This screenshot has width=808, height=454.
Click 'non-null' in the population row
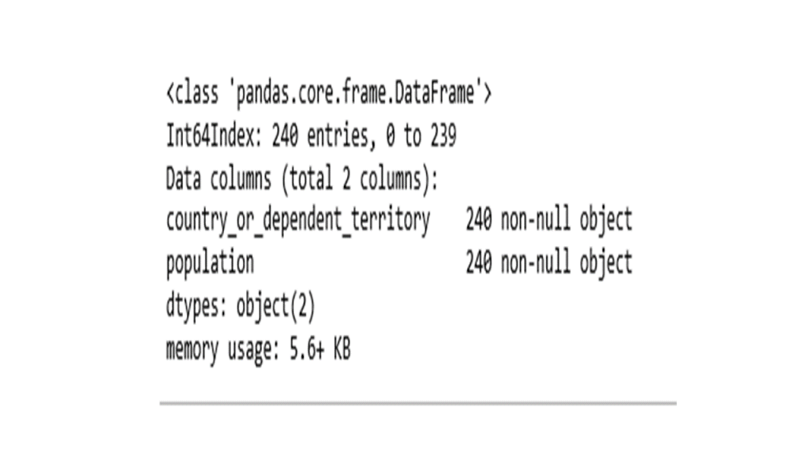tap(536, 262)
